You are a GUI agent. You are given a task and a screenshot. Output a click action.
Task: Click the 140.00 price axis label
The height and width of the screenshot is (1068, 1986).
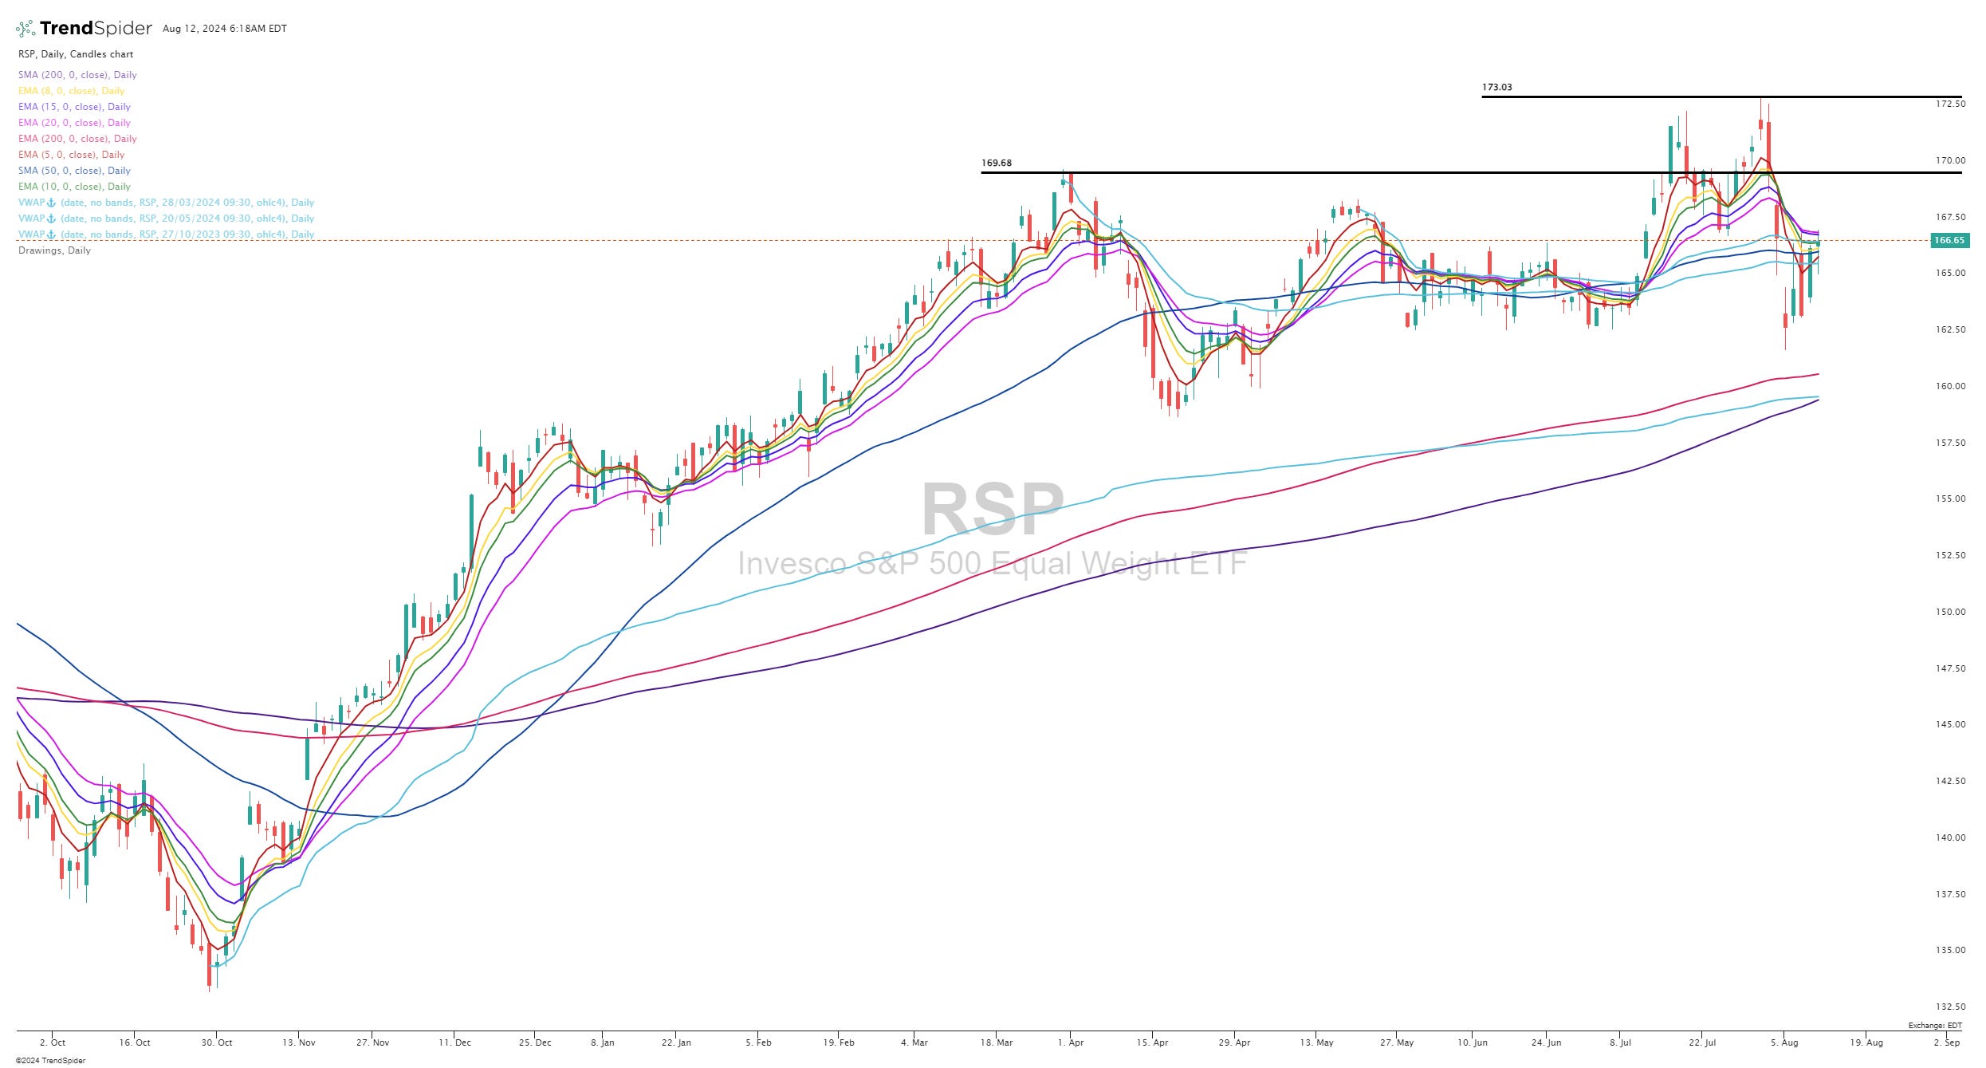pos(1950,837)
